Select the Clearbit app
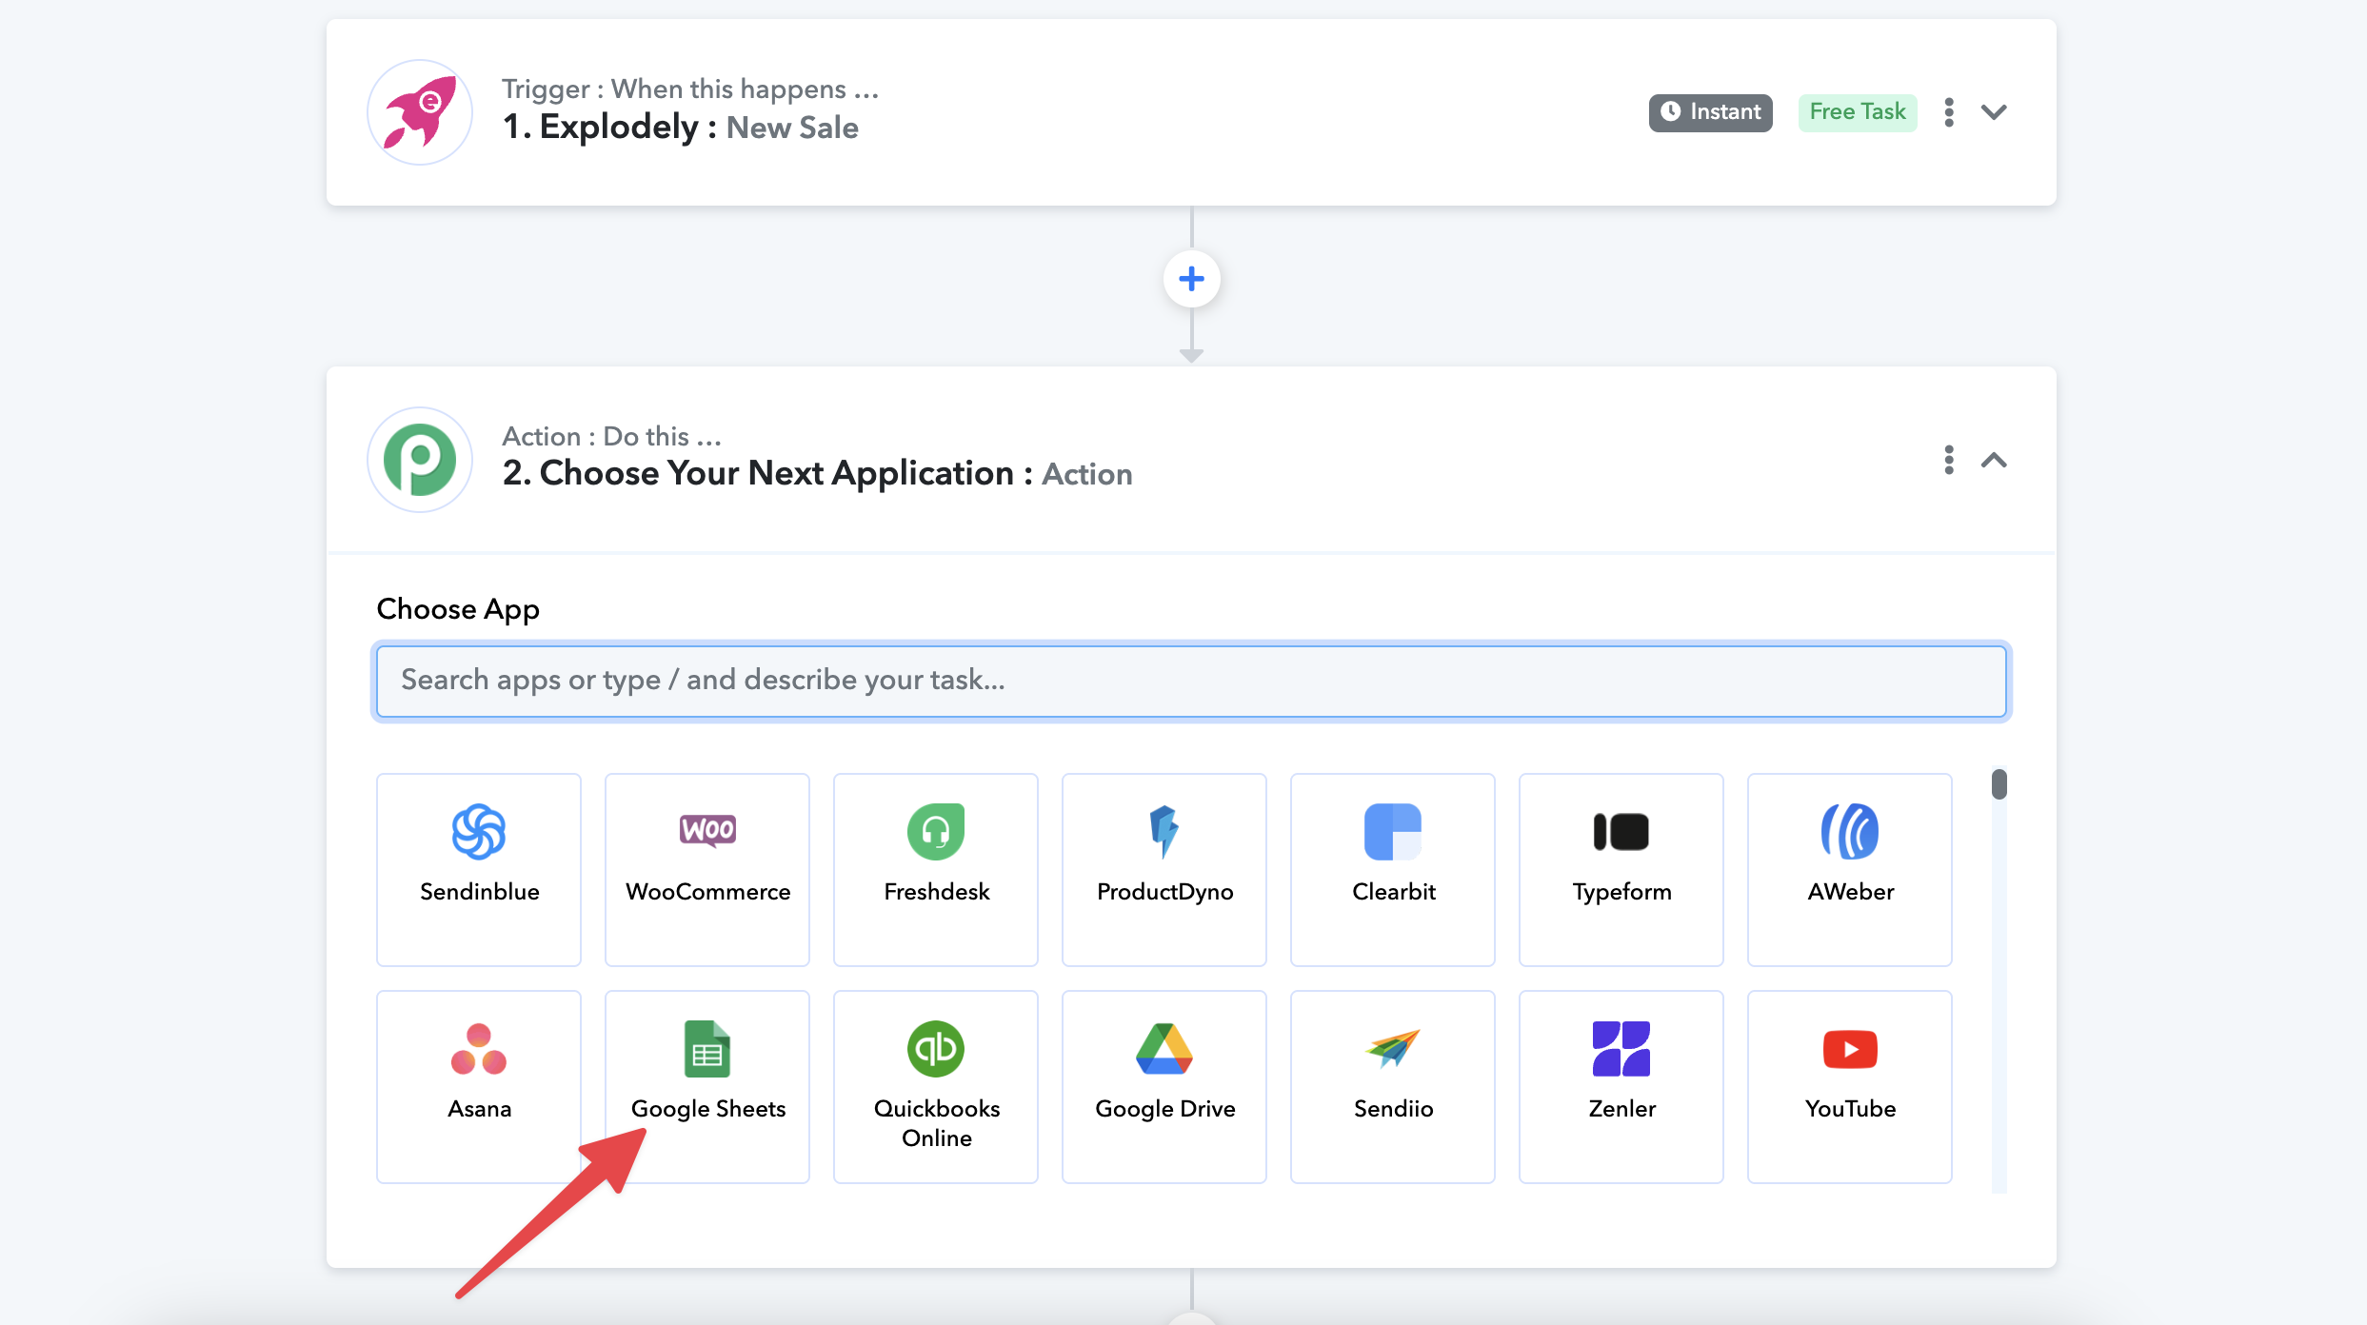This screenshot has height=1325, width=2367. point(1393,868)
